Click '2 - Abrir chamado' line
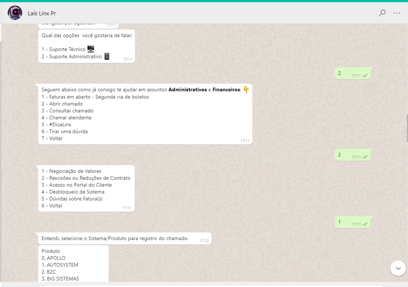Image resolution: width=408 pixels, height=287 pixels. click(x=62, y=104)
